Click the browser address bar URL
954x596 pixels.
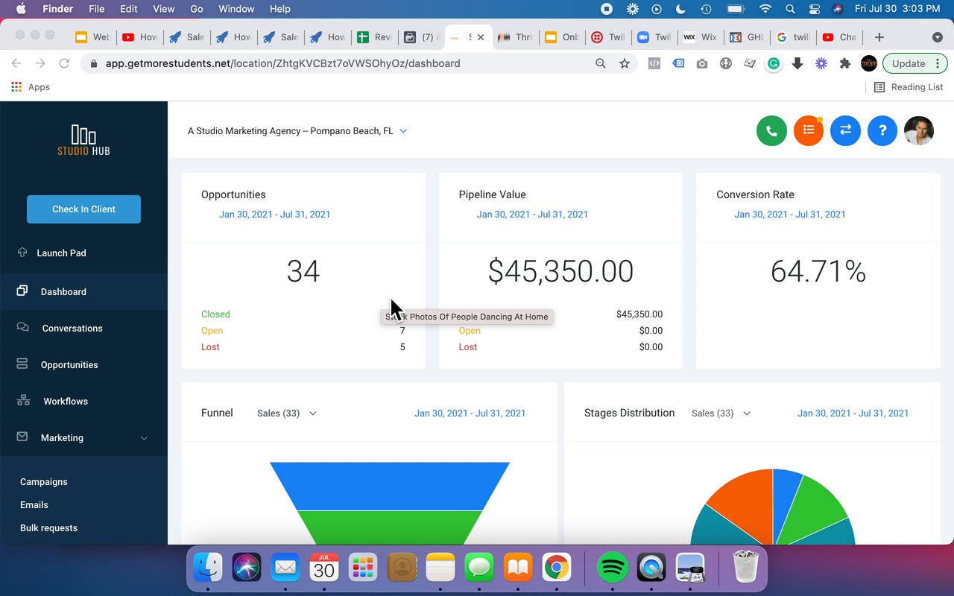click(x=282, y=63)
